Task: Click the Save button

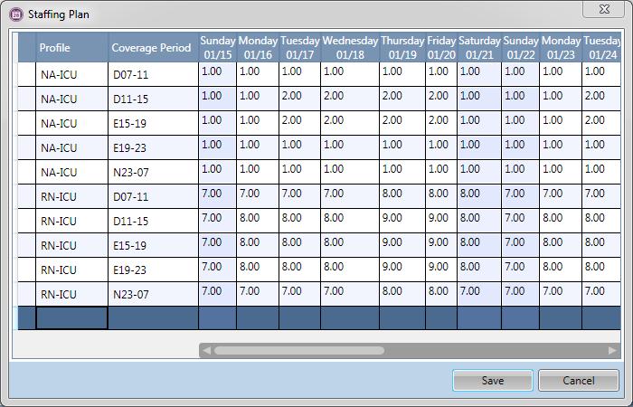Action: pyautogui.click(x=492, y=380)
